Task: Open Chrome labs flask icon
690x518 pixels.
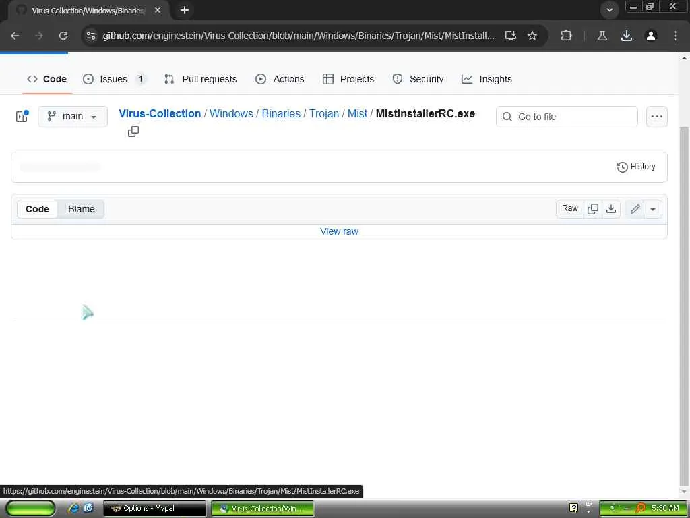Action: [602, 36]
